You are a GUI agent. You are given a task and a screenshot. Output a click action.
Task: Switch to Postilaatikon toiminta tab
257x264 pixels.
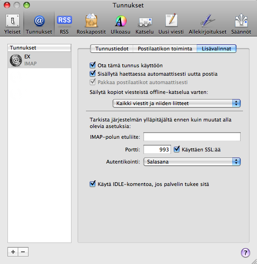tap(165, 49)
